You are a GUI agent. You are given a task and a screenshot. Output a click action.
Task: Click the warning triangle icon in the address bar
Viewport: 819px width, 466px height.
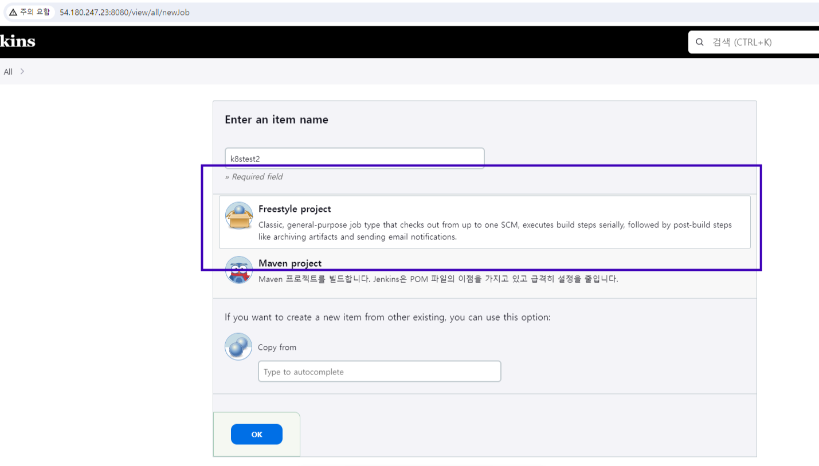[x=13, y=12]
